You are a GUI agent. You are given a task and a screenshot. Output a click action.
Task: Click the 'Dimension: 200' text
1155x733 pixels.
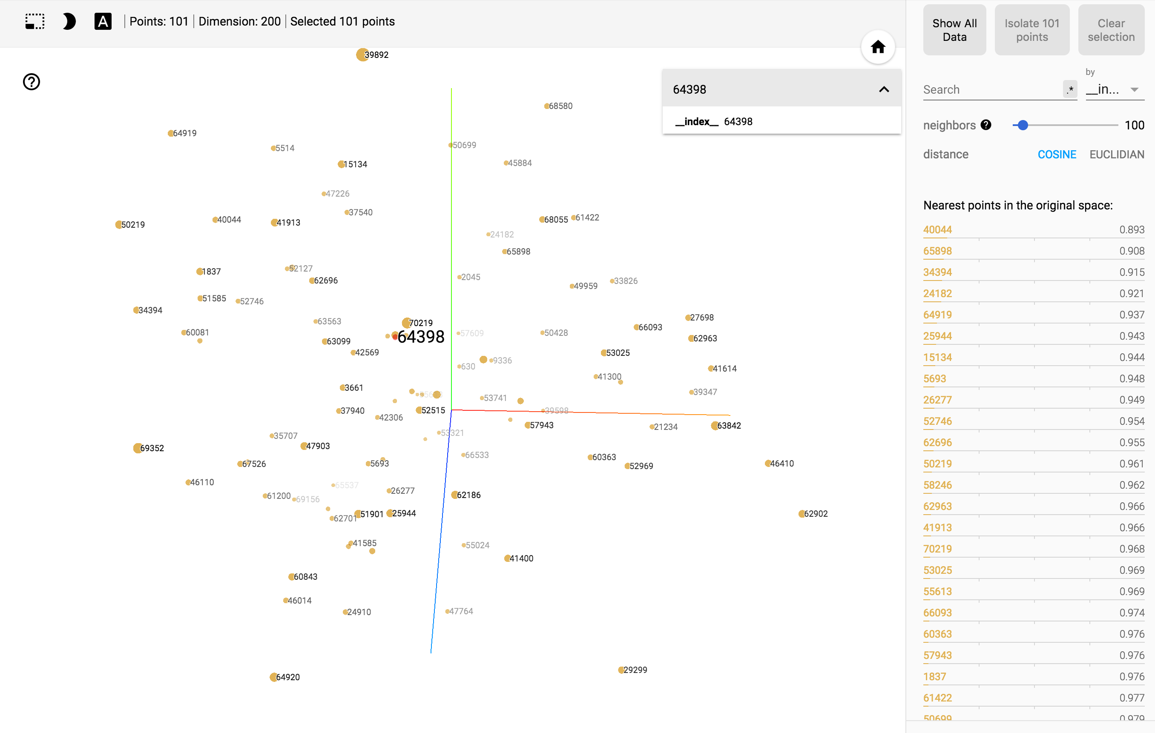pos(239,22)
